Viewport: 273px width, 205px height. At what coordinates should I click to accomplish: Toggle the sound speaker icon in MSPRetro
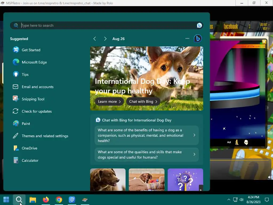[x=270, y=177]
